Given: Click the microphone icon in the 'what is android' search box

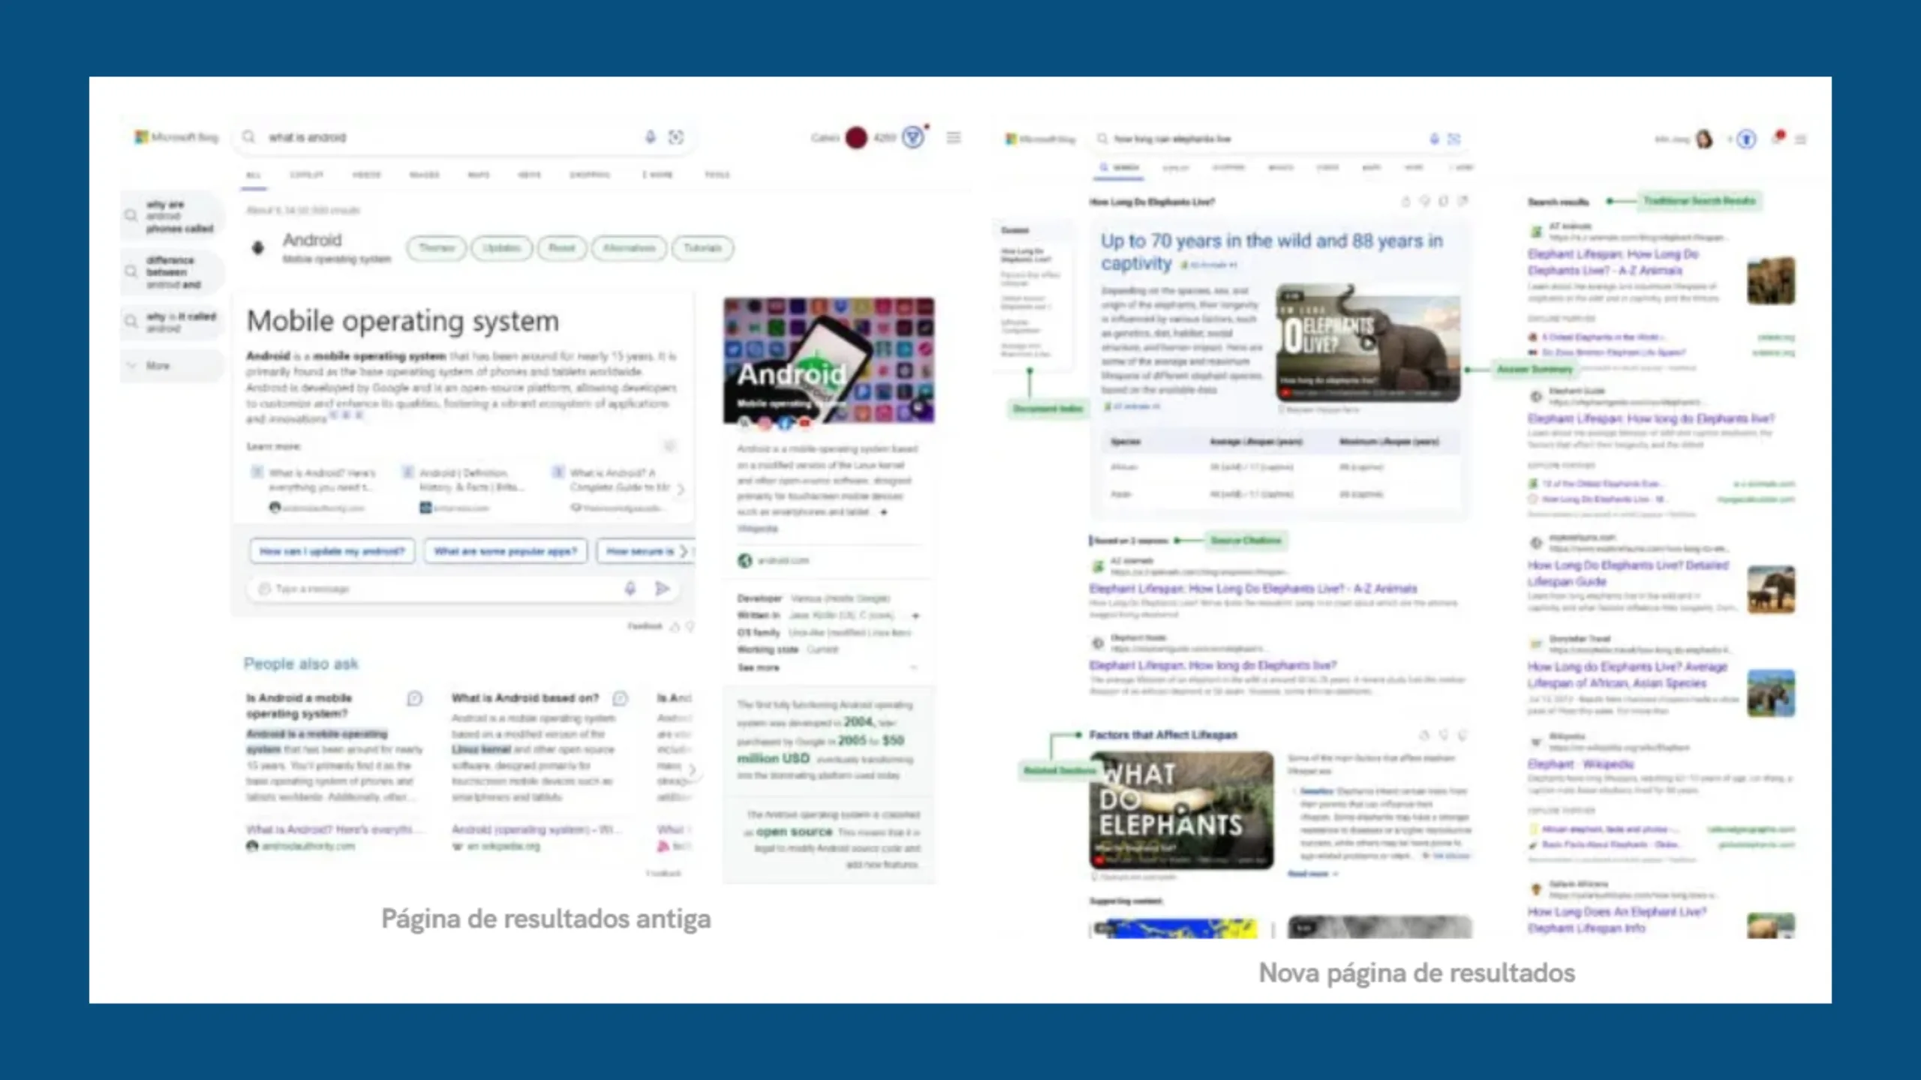Looking at the screenshot, I should (651, 136).
